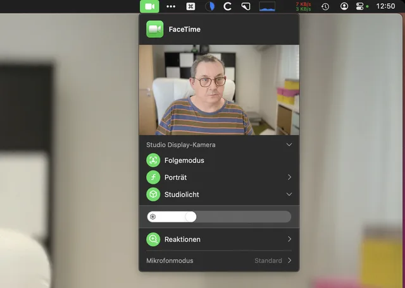Click the FaceTime title in the panel
This screenshot has height=288, width=405.
185,30
